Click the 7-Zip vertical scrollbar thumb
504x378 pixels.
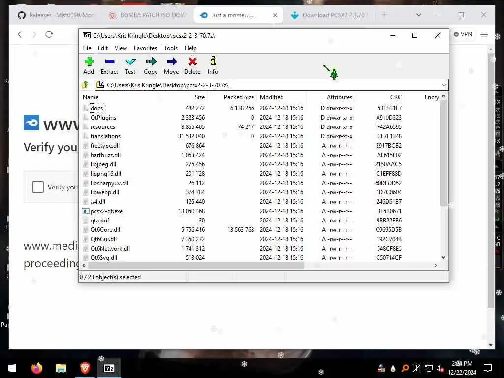[x=443, y=153]
